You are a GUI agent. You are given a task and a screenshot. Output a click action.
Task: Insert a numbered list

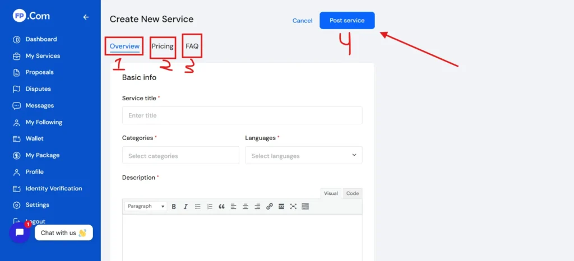[210, 207]
